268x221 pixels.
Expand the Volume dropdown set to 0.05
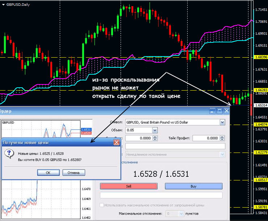click(x=155, y=130)
